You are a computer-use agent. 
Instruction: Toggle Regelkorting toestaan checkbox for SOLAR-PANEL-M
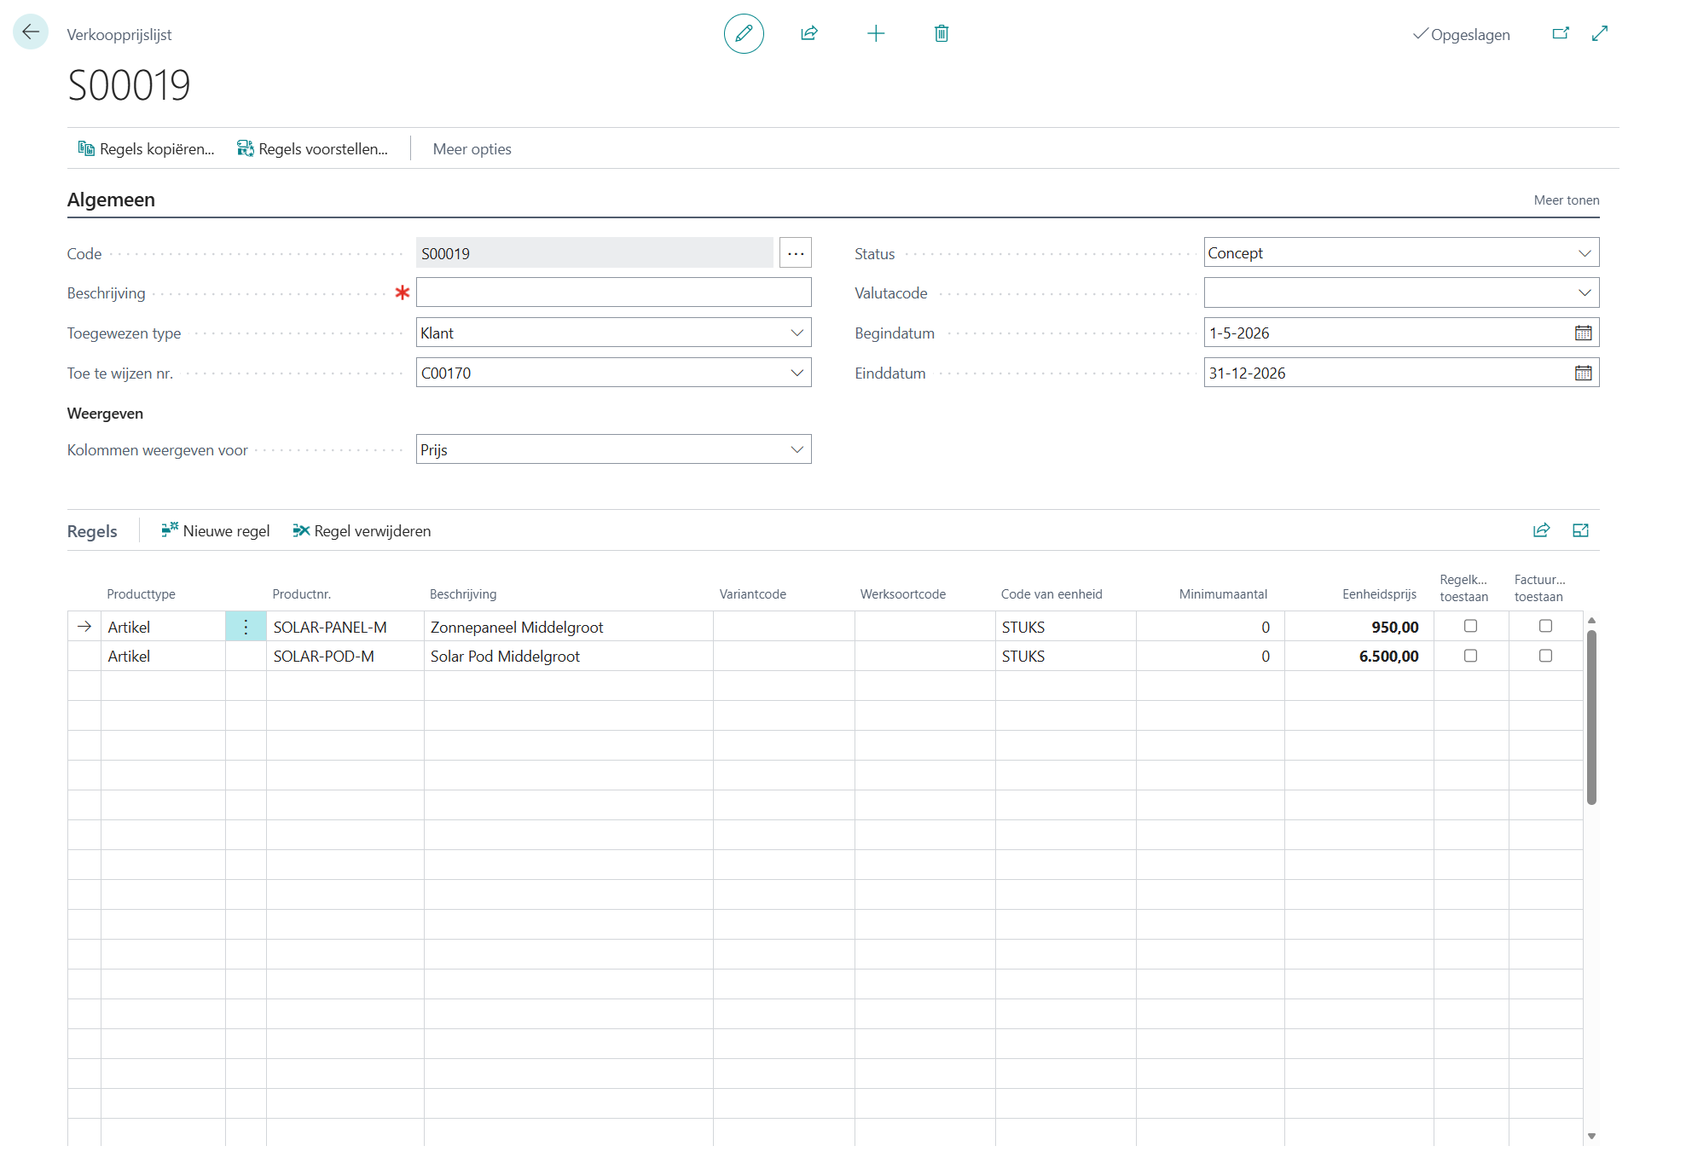(1470, 626)
